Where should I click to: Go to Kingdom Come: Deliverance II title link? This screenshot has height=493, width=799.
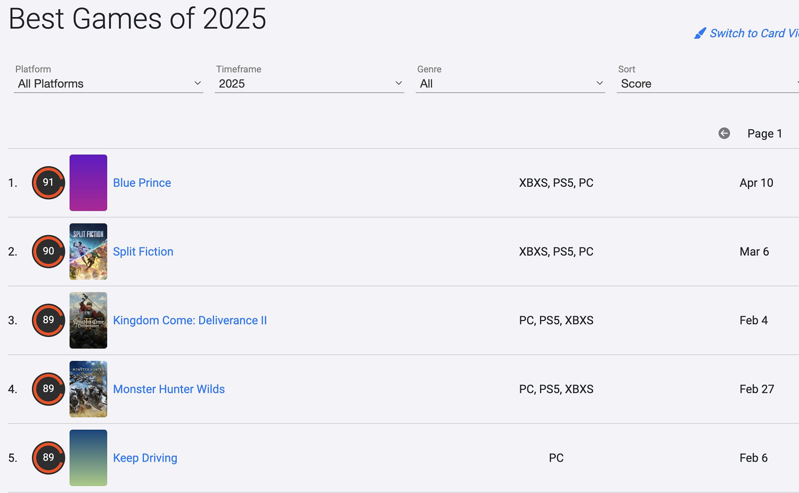(x=190, y=320)
